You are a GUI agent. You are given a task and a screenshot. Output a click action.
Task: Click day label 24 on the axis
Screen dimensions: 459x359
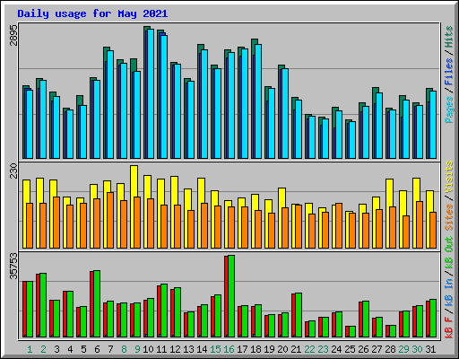336,349
